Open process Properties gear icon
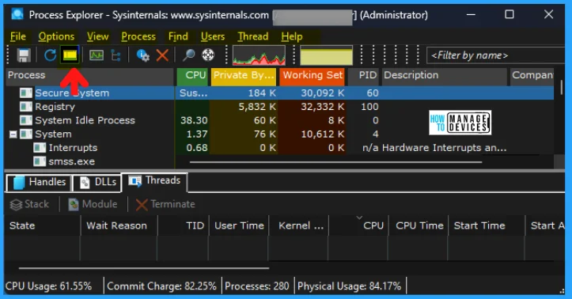The image size is (572, 299). [x=142, y=55]
